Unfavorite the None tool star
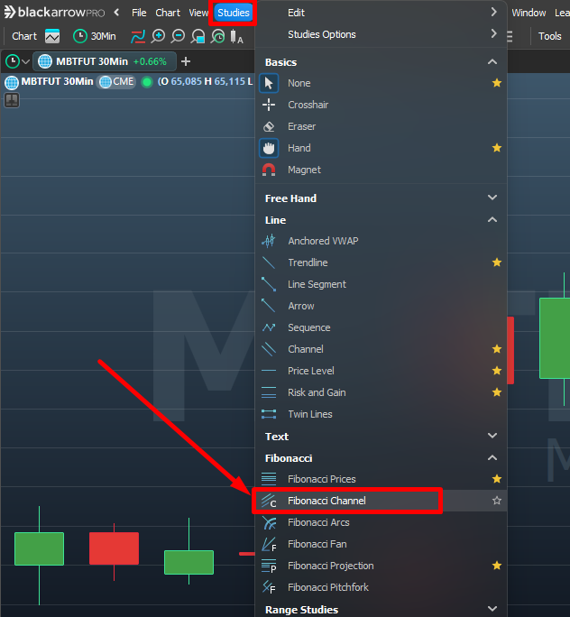The height and width of the screenshot is (617, 570). click(x=497, y=83)
